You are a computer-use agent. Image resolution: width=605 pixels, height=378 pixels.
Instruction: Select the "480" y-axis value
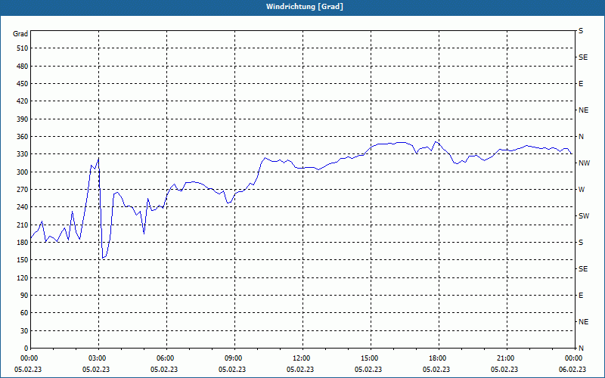tap(23, 67)
